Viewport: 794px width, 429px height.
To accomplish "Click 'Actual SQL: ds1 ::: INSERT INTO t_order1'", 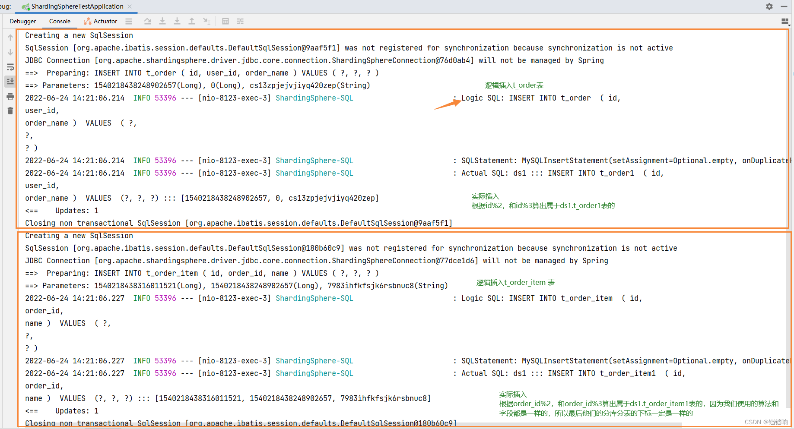I will 548,173.
